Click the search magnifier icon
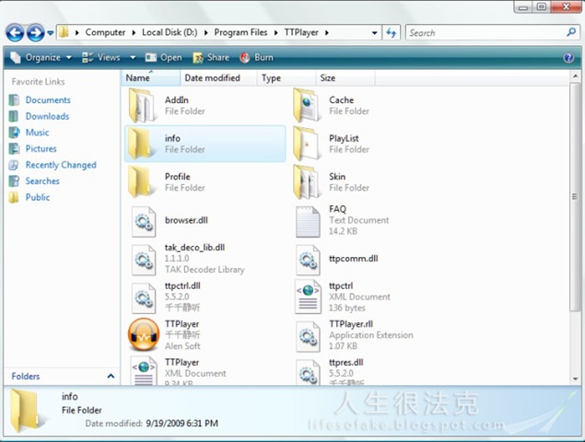 [571, 32]
